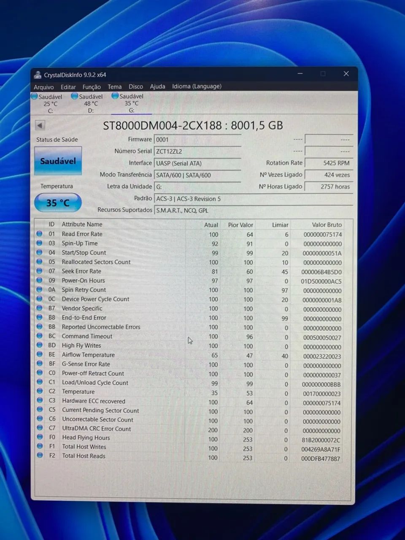
Task: Click the status dot for High Fly Writes
Action: click(40, 345)
